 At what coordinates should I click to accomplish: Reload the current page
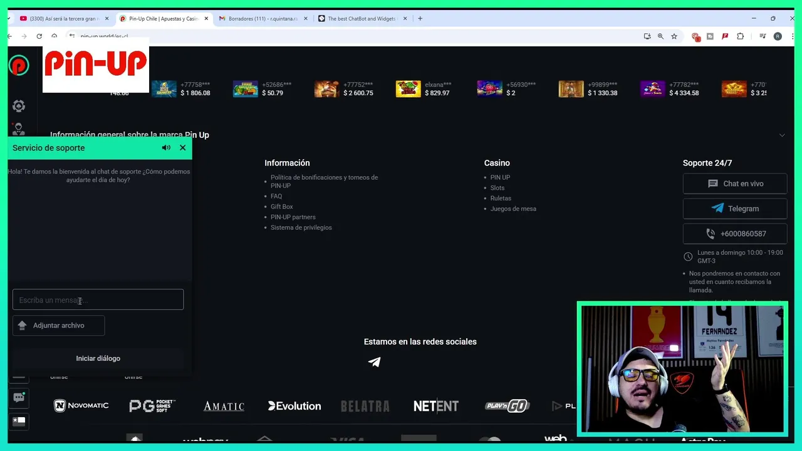pyautogui.click(x=39, y=36)
